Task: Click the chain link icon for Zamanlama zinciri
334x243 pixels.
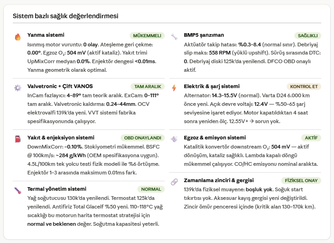Action: click(174, 182)
